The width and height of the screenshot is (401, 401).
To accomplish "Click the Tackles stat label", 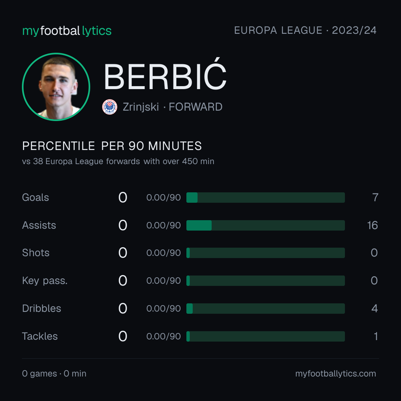I will pyautogui.click(x=40, y=336).
